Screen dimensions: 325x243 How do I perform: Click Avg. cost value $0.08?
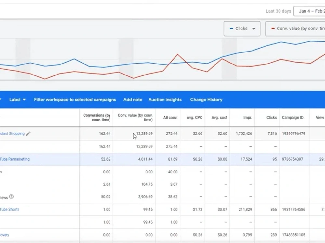[222, 159]
